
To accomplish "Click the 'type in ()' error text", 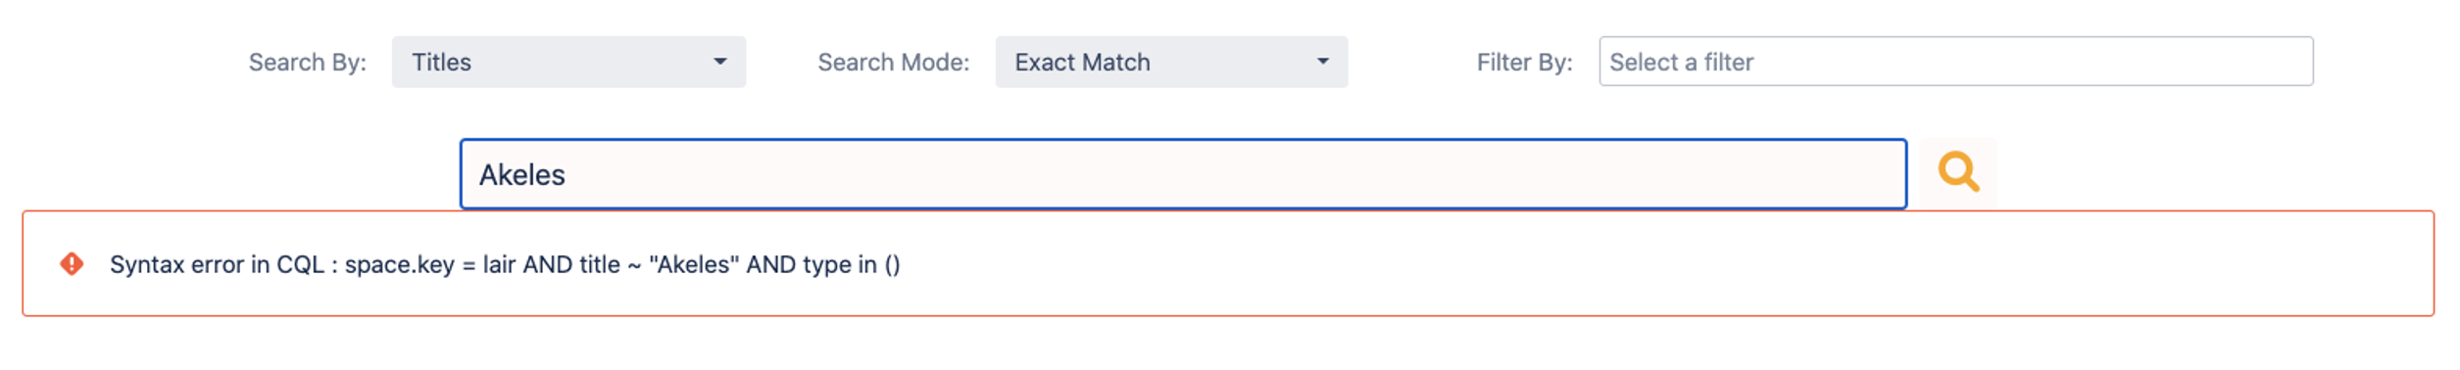I will (x=851, y=264).
